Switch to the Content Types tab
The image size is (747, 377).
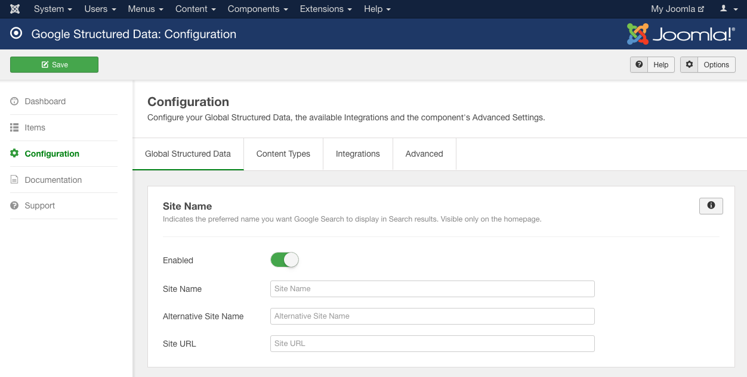pos(283,154)
